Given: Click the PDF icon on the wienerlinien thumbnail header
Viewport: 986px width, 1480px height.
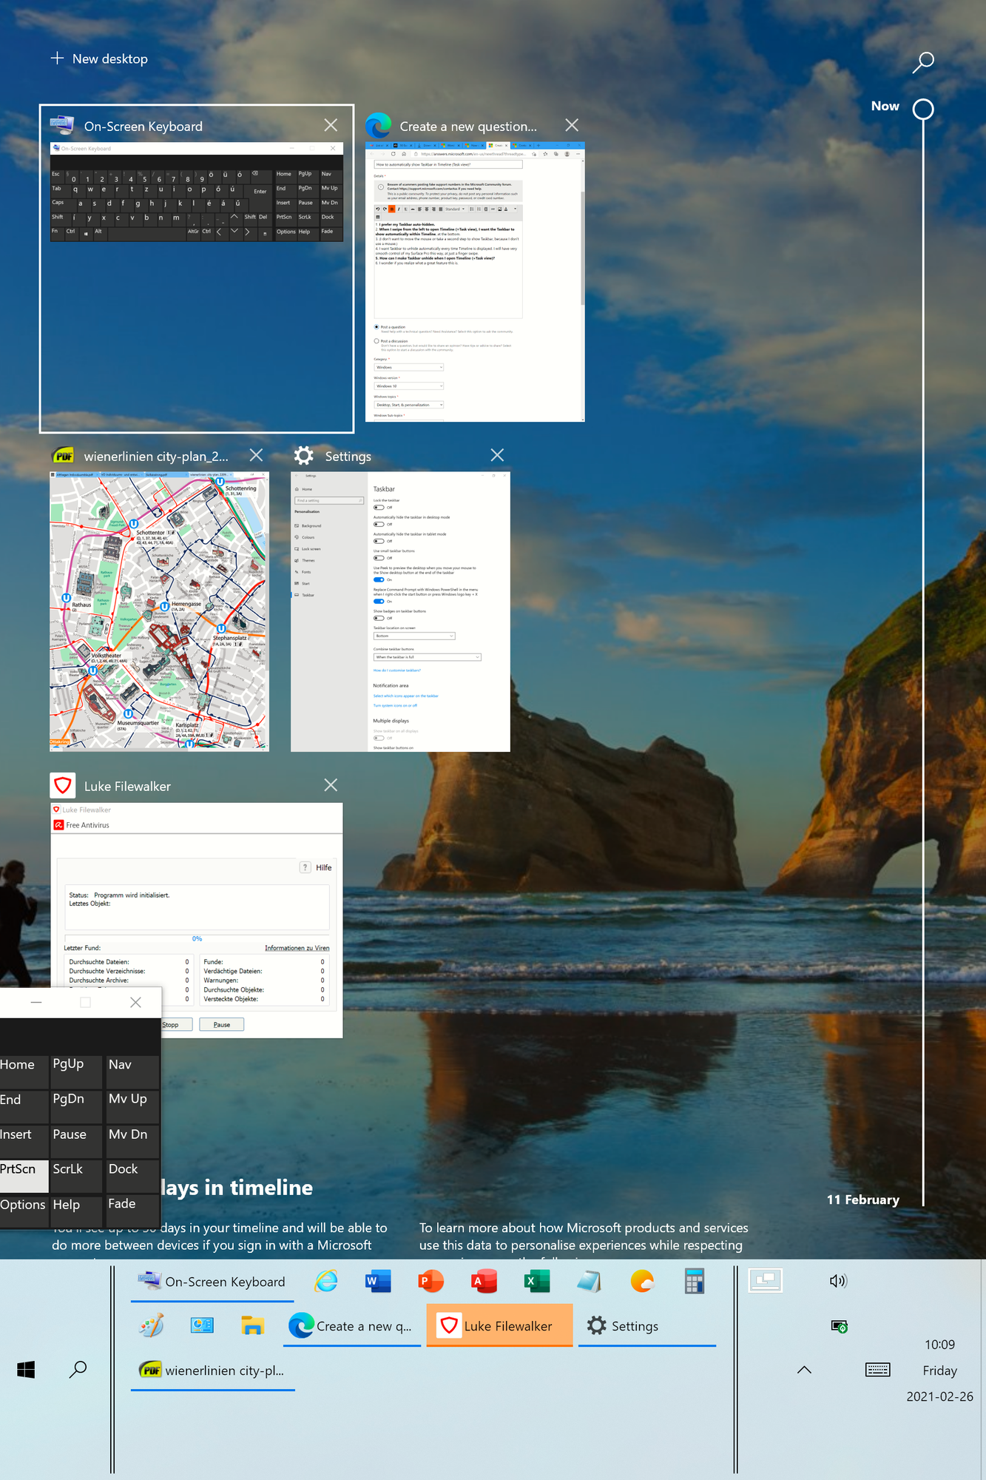Looking at the screenshot, I should click(63, 457).
